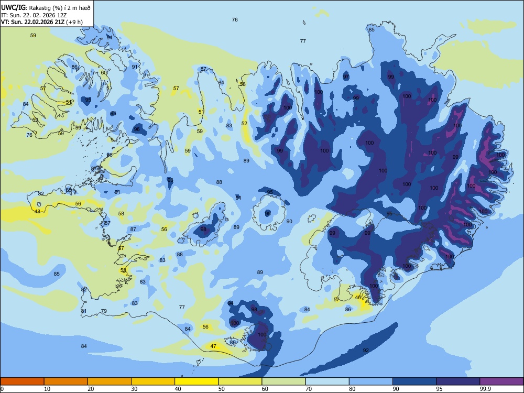Pick the 50–60 legend color band
524x393 pixels.
[x=240, y=381]
